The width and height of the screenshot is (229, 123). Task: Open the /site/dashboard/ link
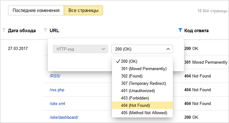64,117
